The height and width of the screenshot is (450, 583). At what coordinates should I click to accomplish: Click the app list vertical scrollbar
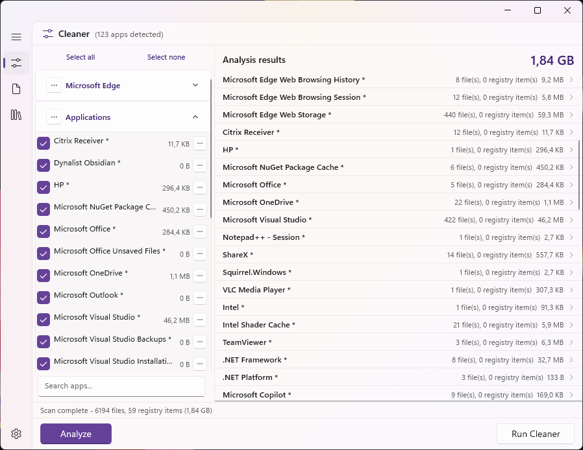point(211,148)
